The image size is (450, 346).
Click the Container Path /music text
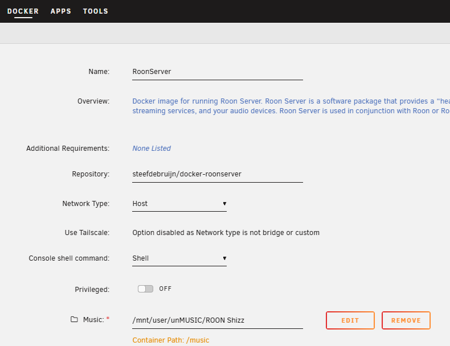coord(171,340)
